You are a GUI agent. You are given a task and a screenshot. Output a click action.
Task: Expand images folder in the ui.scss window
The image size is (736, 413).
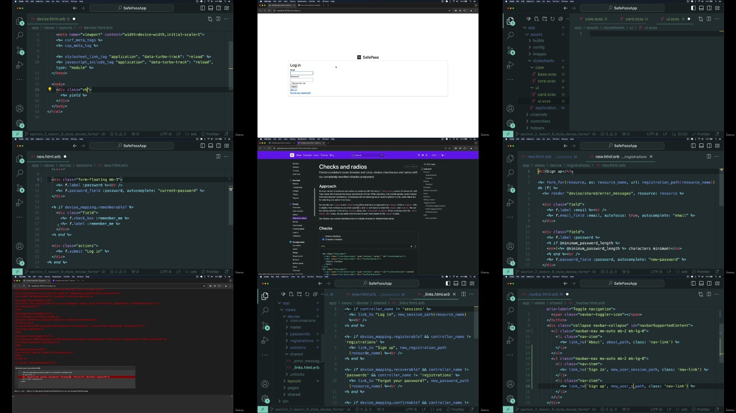pyautogui.click(x=539, y=54)
